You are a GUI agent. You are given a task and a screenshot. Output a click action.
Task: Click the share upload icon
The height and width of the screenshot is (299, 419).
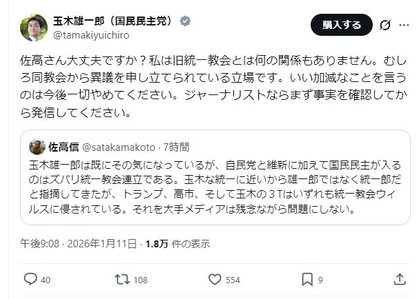[x=400, y=279]
